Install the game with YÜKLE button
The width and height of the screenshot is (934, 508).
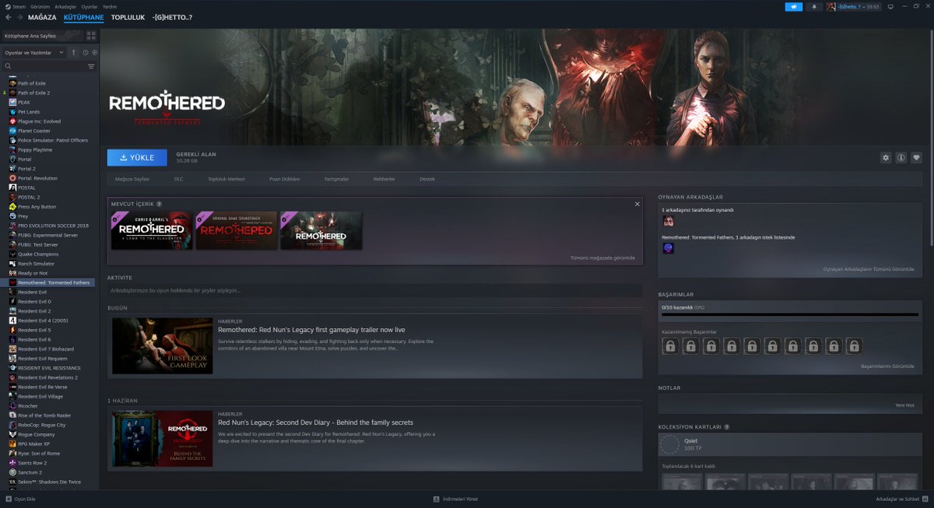click(x=137, y=157)
